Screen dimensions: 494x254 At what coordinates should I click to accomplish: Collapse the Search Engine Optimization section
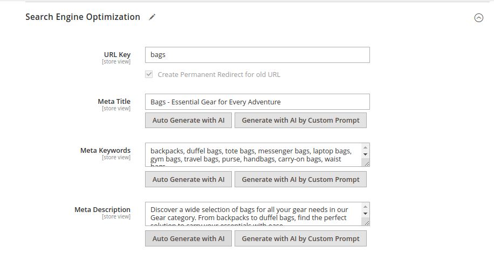(478, 18)
